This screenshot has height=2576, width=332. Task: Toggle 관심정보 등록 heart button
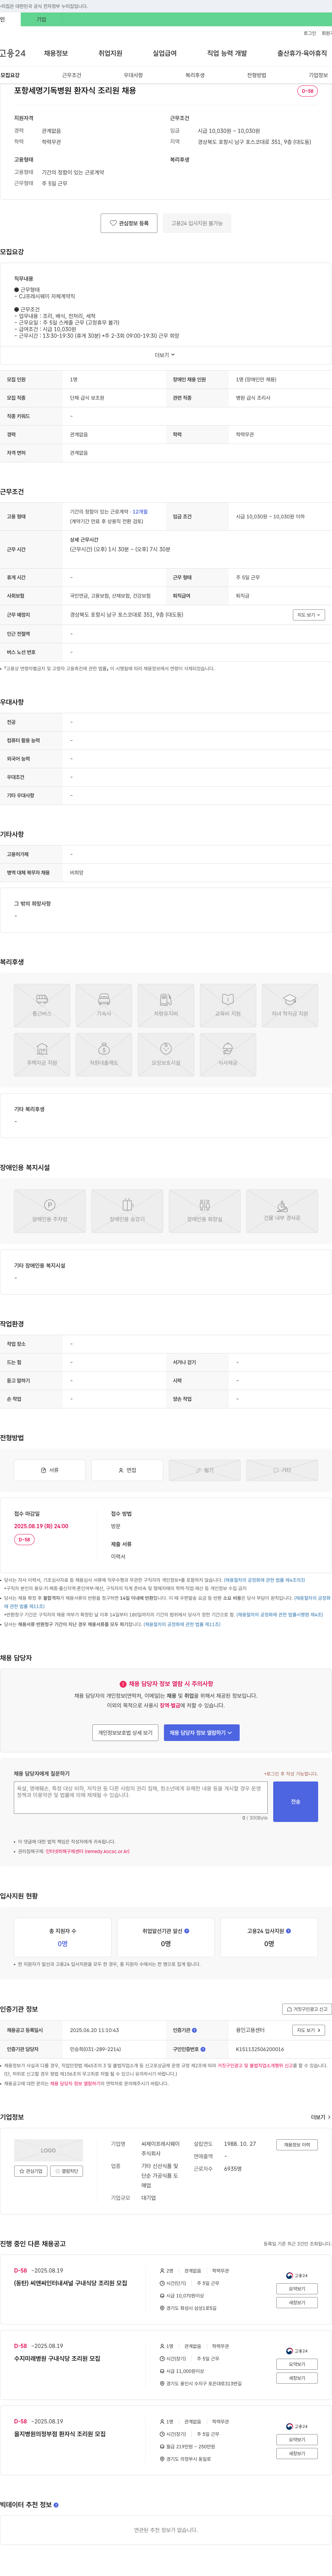129,223
